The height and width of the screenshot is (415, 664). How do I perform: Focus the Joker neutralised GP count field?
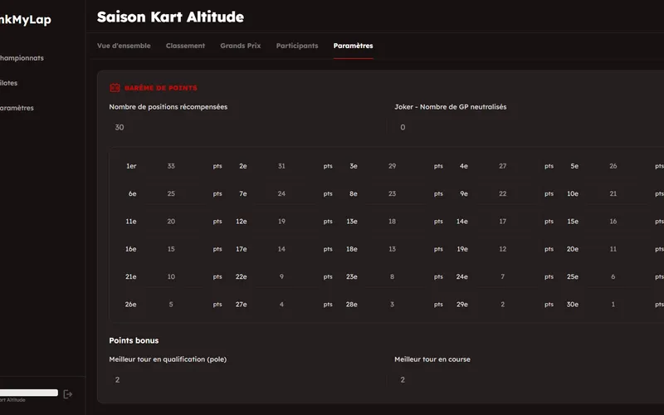click(x=527, y=127)
